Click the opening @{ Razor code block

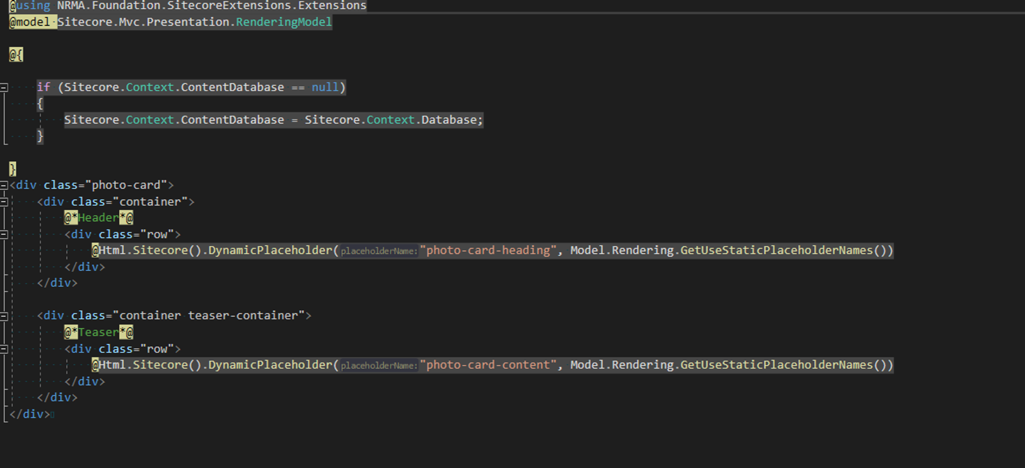pyautogui.click(x=16, y=55)
